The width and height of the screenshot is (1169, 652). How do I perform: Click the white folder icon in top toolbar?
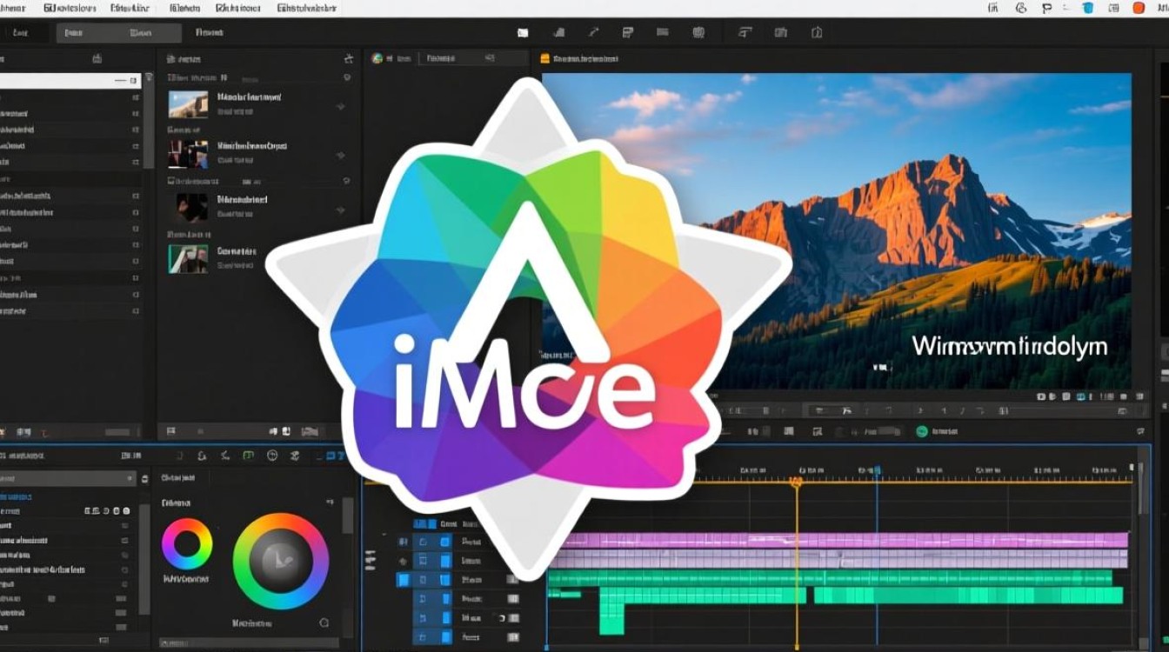pyautogui.click(x=523, y=33)
